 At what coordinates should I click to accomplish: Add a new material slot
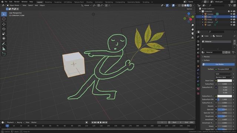click(234, 41)
